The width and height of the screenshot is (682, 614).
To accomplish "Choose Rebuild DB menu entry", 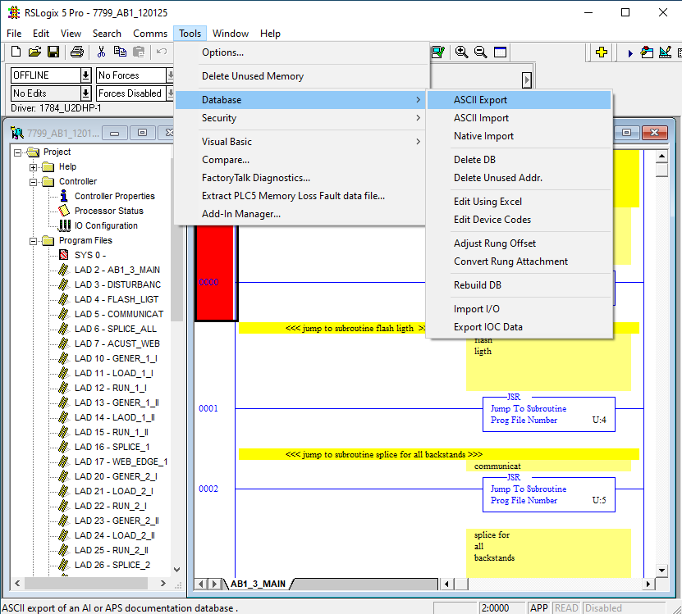I will point(477,285).
